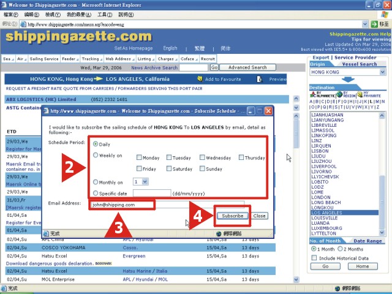Click letter M in alphabet index
The width and height of the screenshot is (392, 294).
tap(377, 102)
